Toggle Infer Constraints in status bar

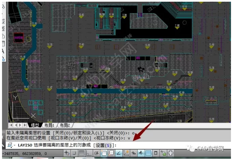click(x=67, y=153)
